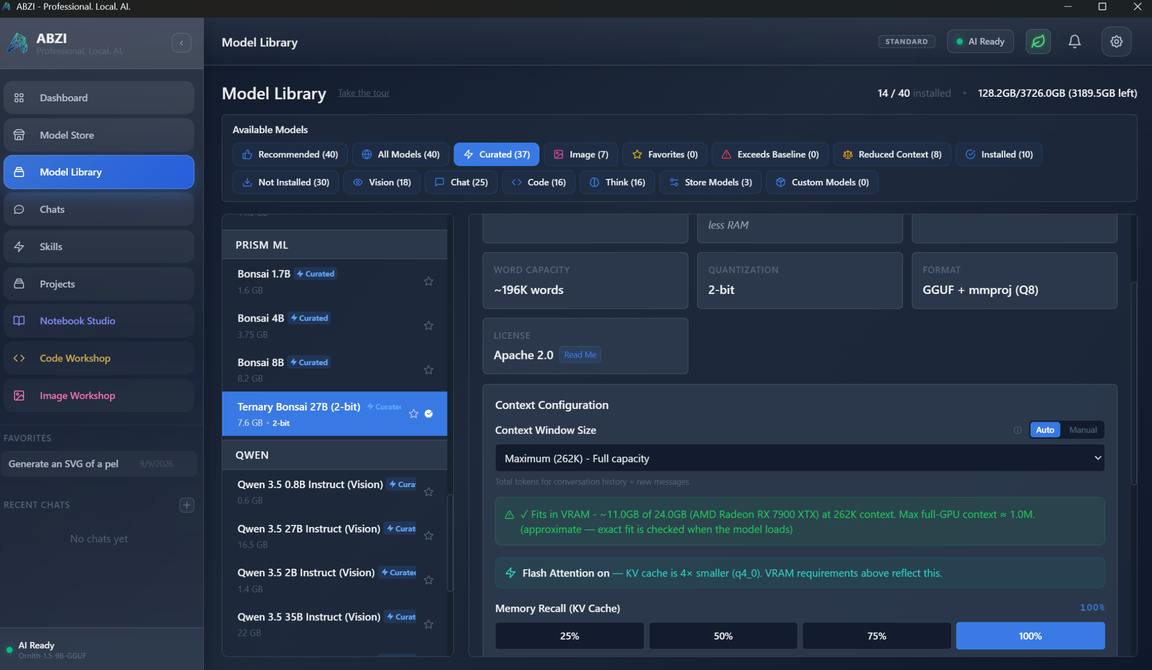Set Memory Recall to 25%
The width and height of the screenshot is (1152, 670).
[x=569, y=636]
